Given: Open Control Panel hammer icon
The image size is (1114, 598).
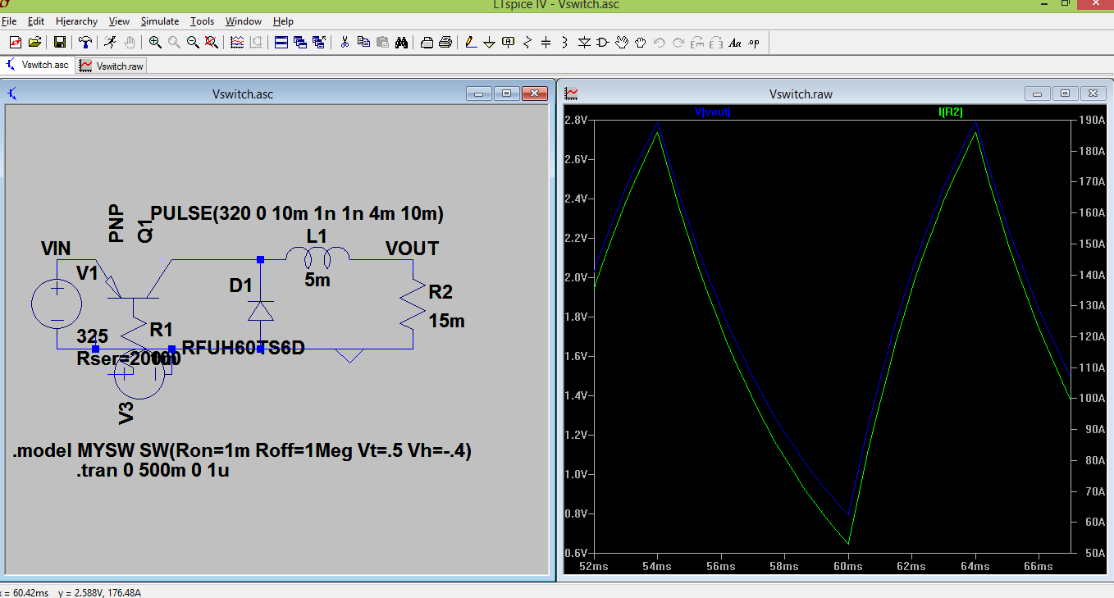Looking at the screenshot, I should pos(85,42).
